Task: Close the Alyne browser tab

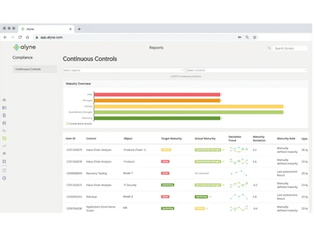Action: (70, 29)
